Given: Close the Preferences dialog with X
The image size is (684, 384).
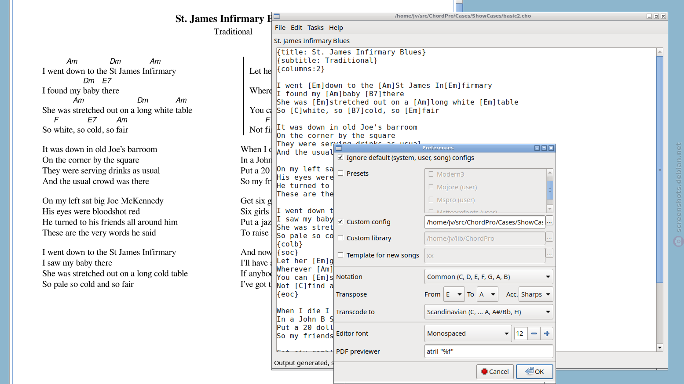Looking at the screenshot, I should (x=551, y=148).
